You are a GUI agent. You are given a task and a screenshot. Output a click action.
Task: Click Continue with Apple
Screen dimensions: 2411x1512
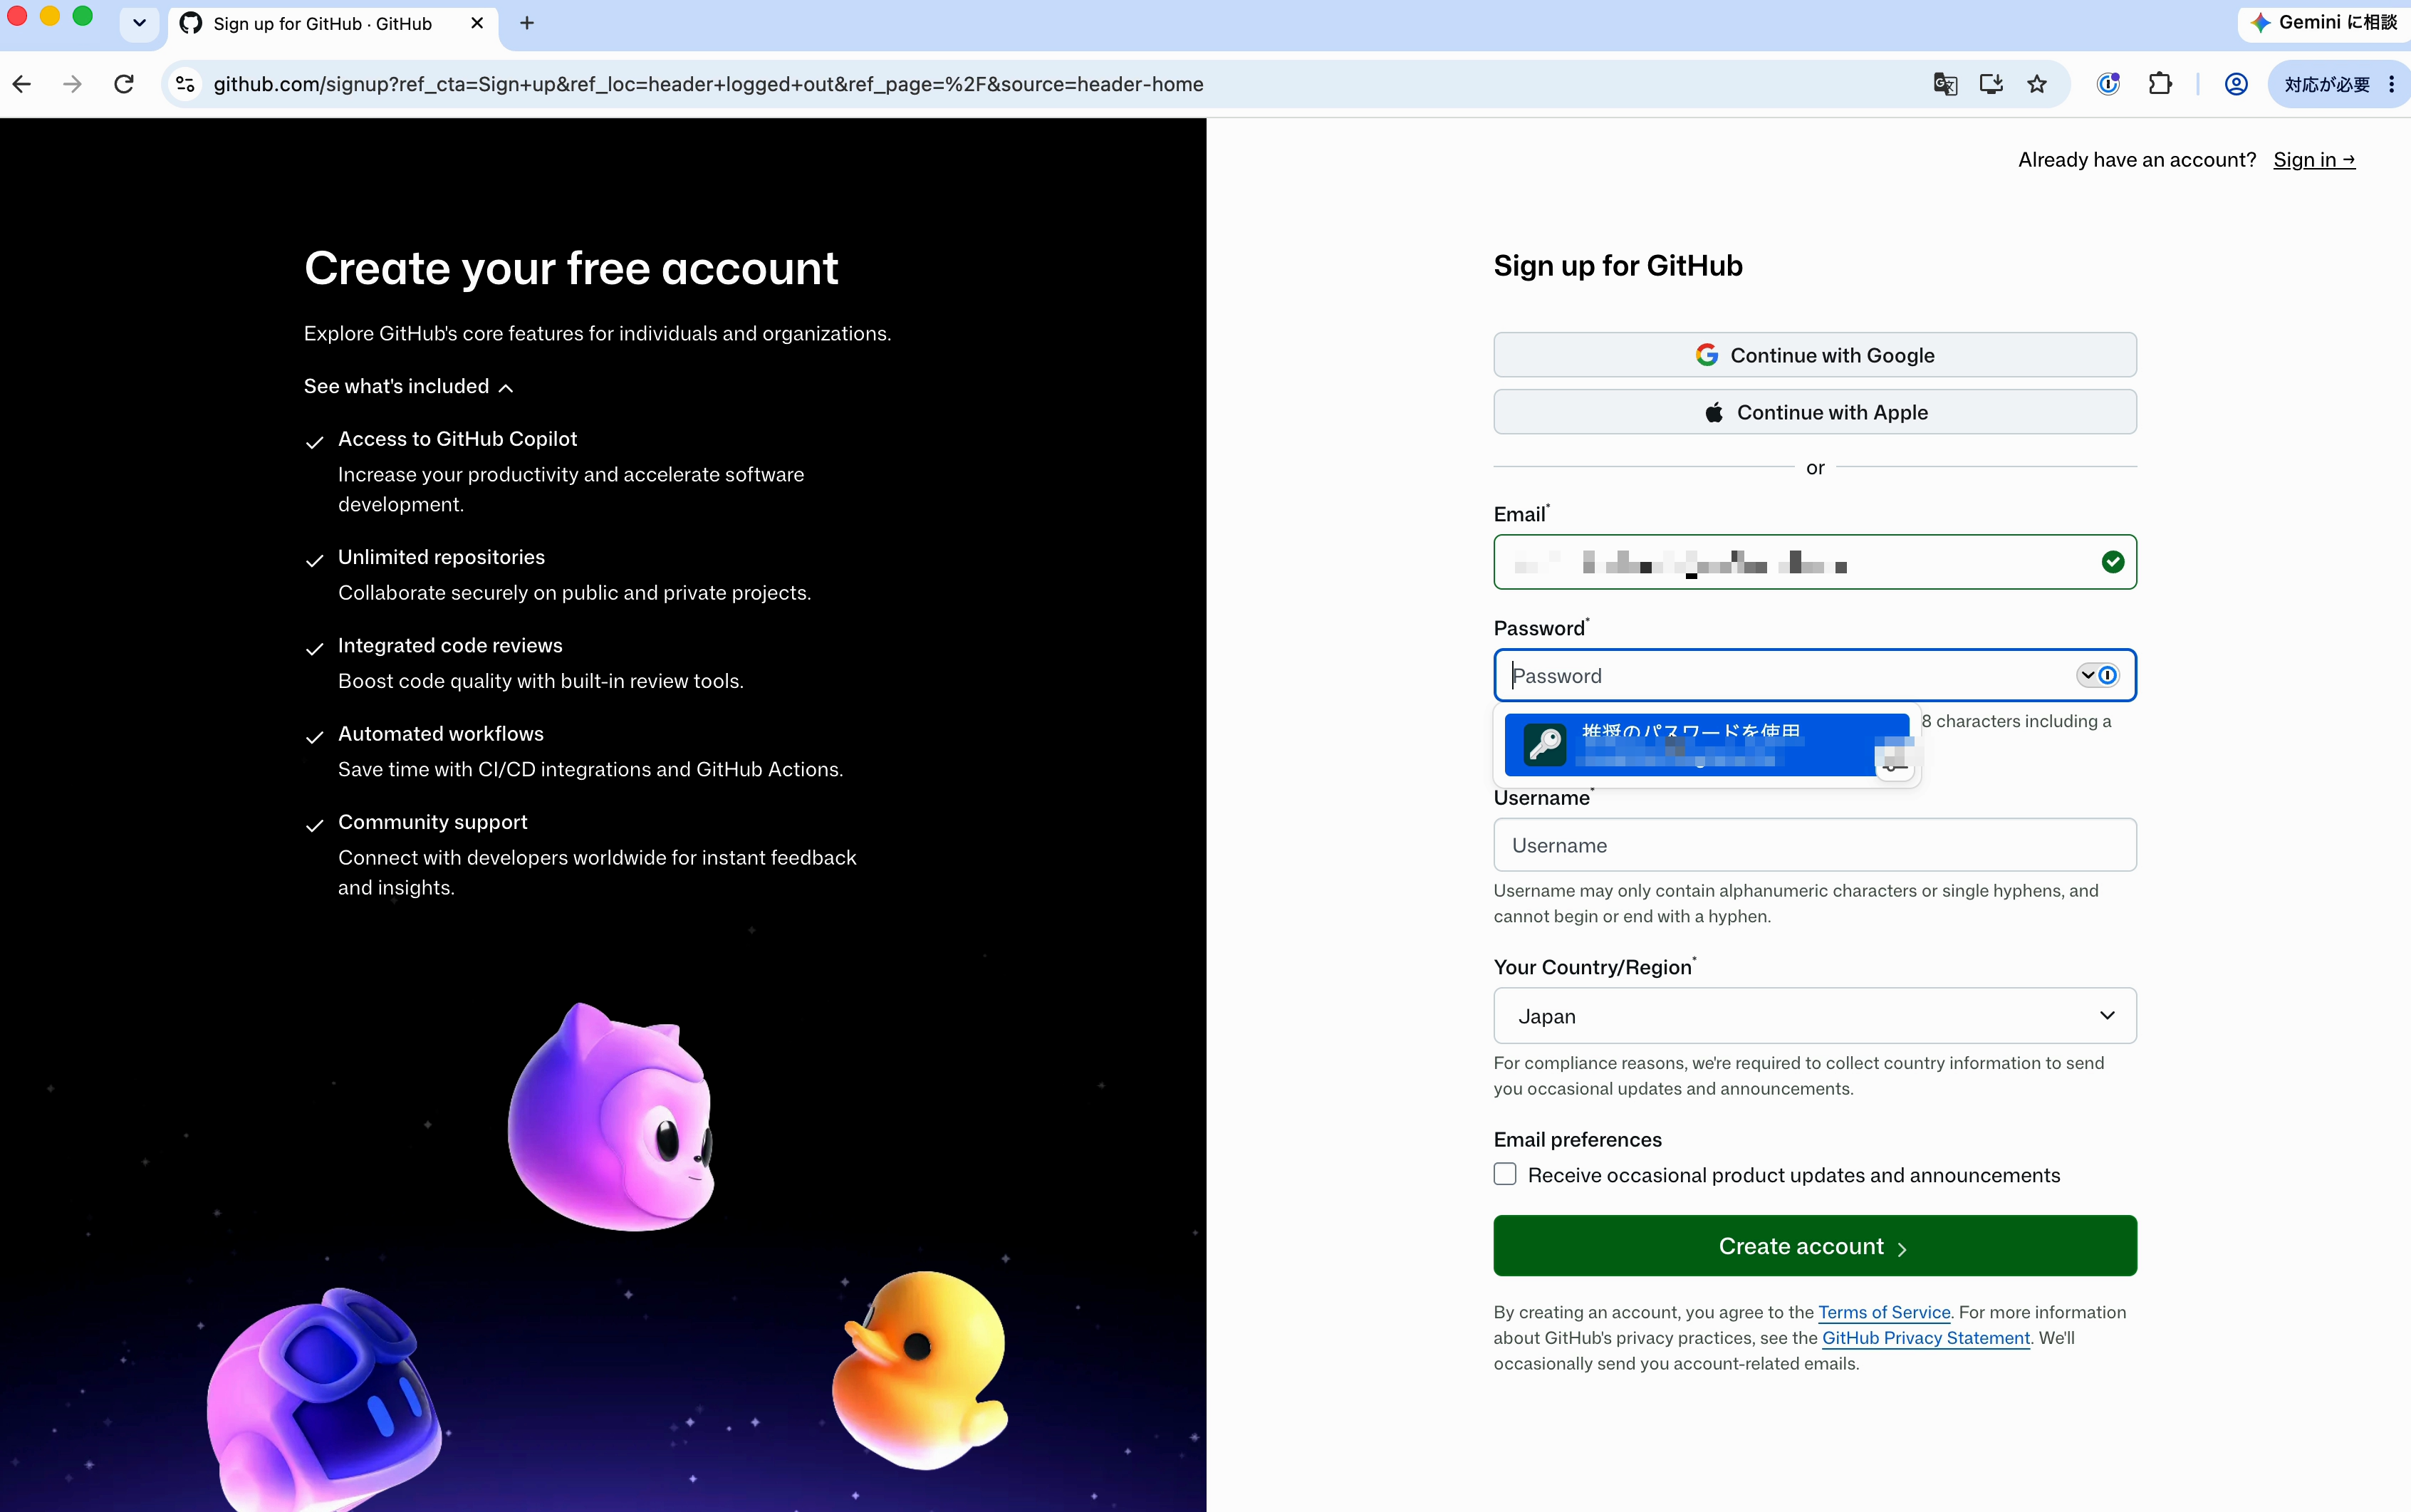[1815, 412]
